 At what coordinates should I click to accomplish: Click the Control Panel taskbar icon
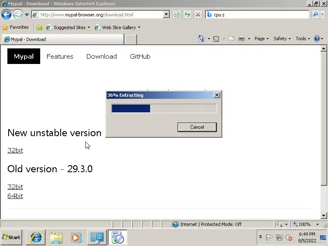[x=97, y=237]
